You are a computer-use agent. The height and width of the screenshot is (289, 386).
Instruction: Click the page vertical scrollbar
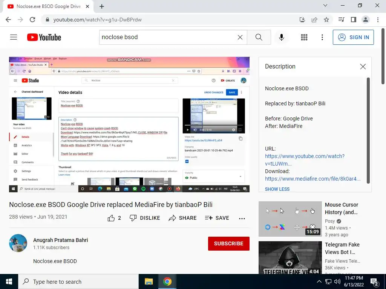point(383,56)
